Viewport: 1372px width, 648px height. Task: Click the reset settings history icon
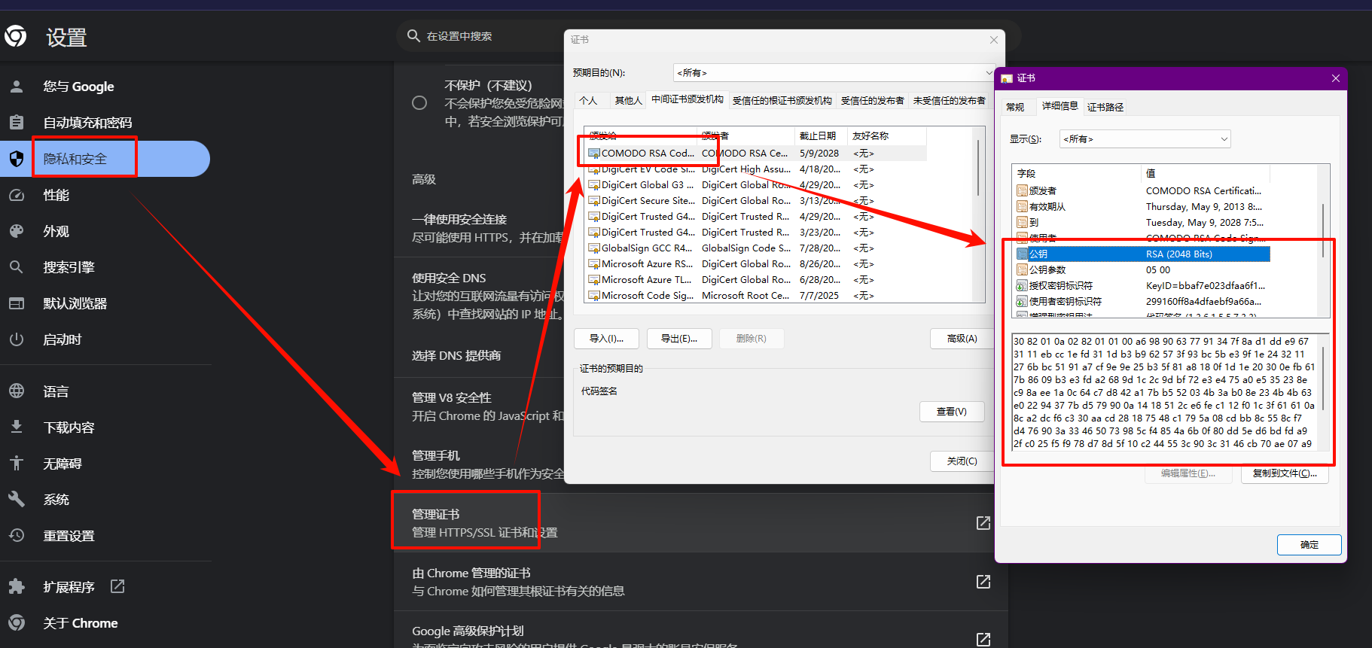pos(17,536)
